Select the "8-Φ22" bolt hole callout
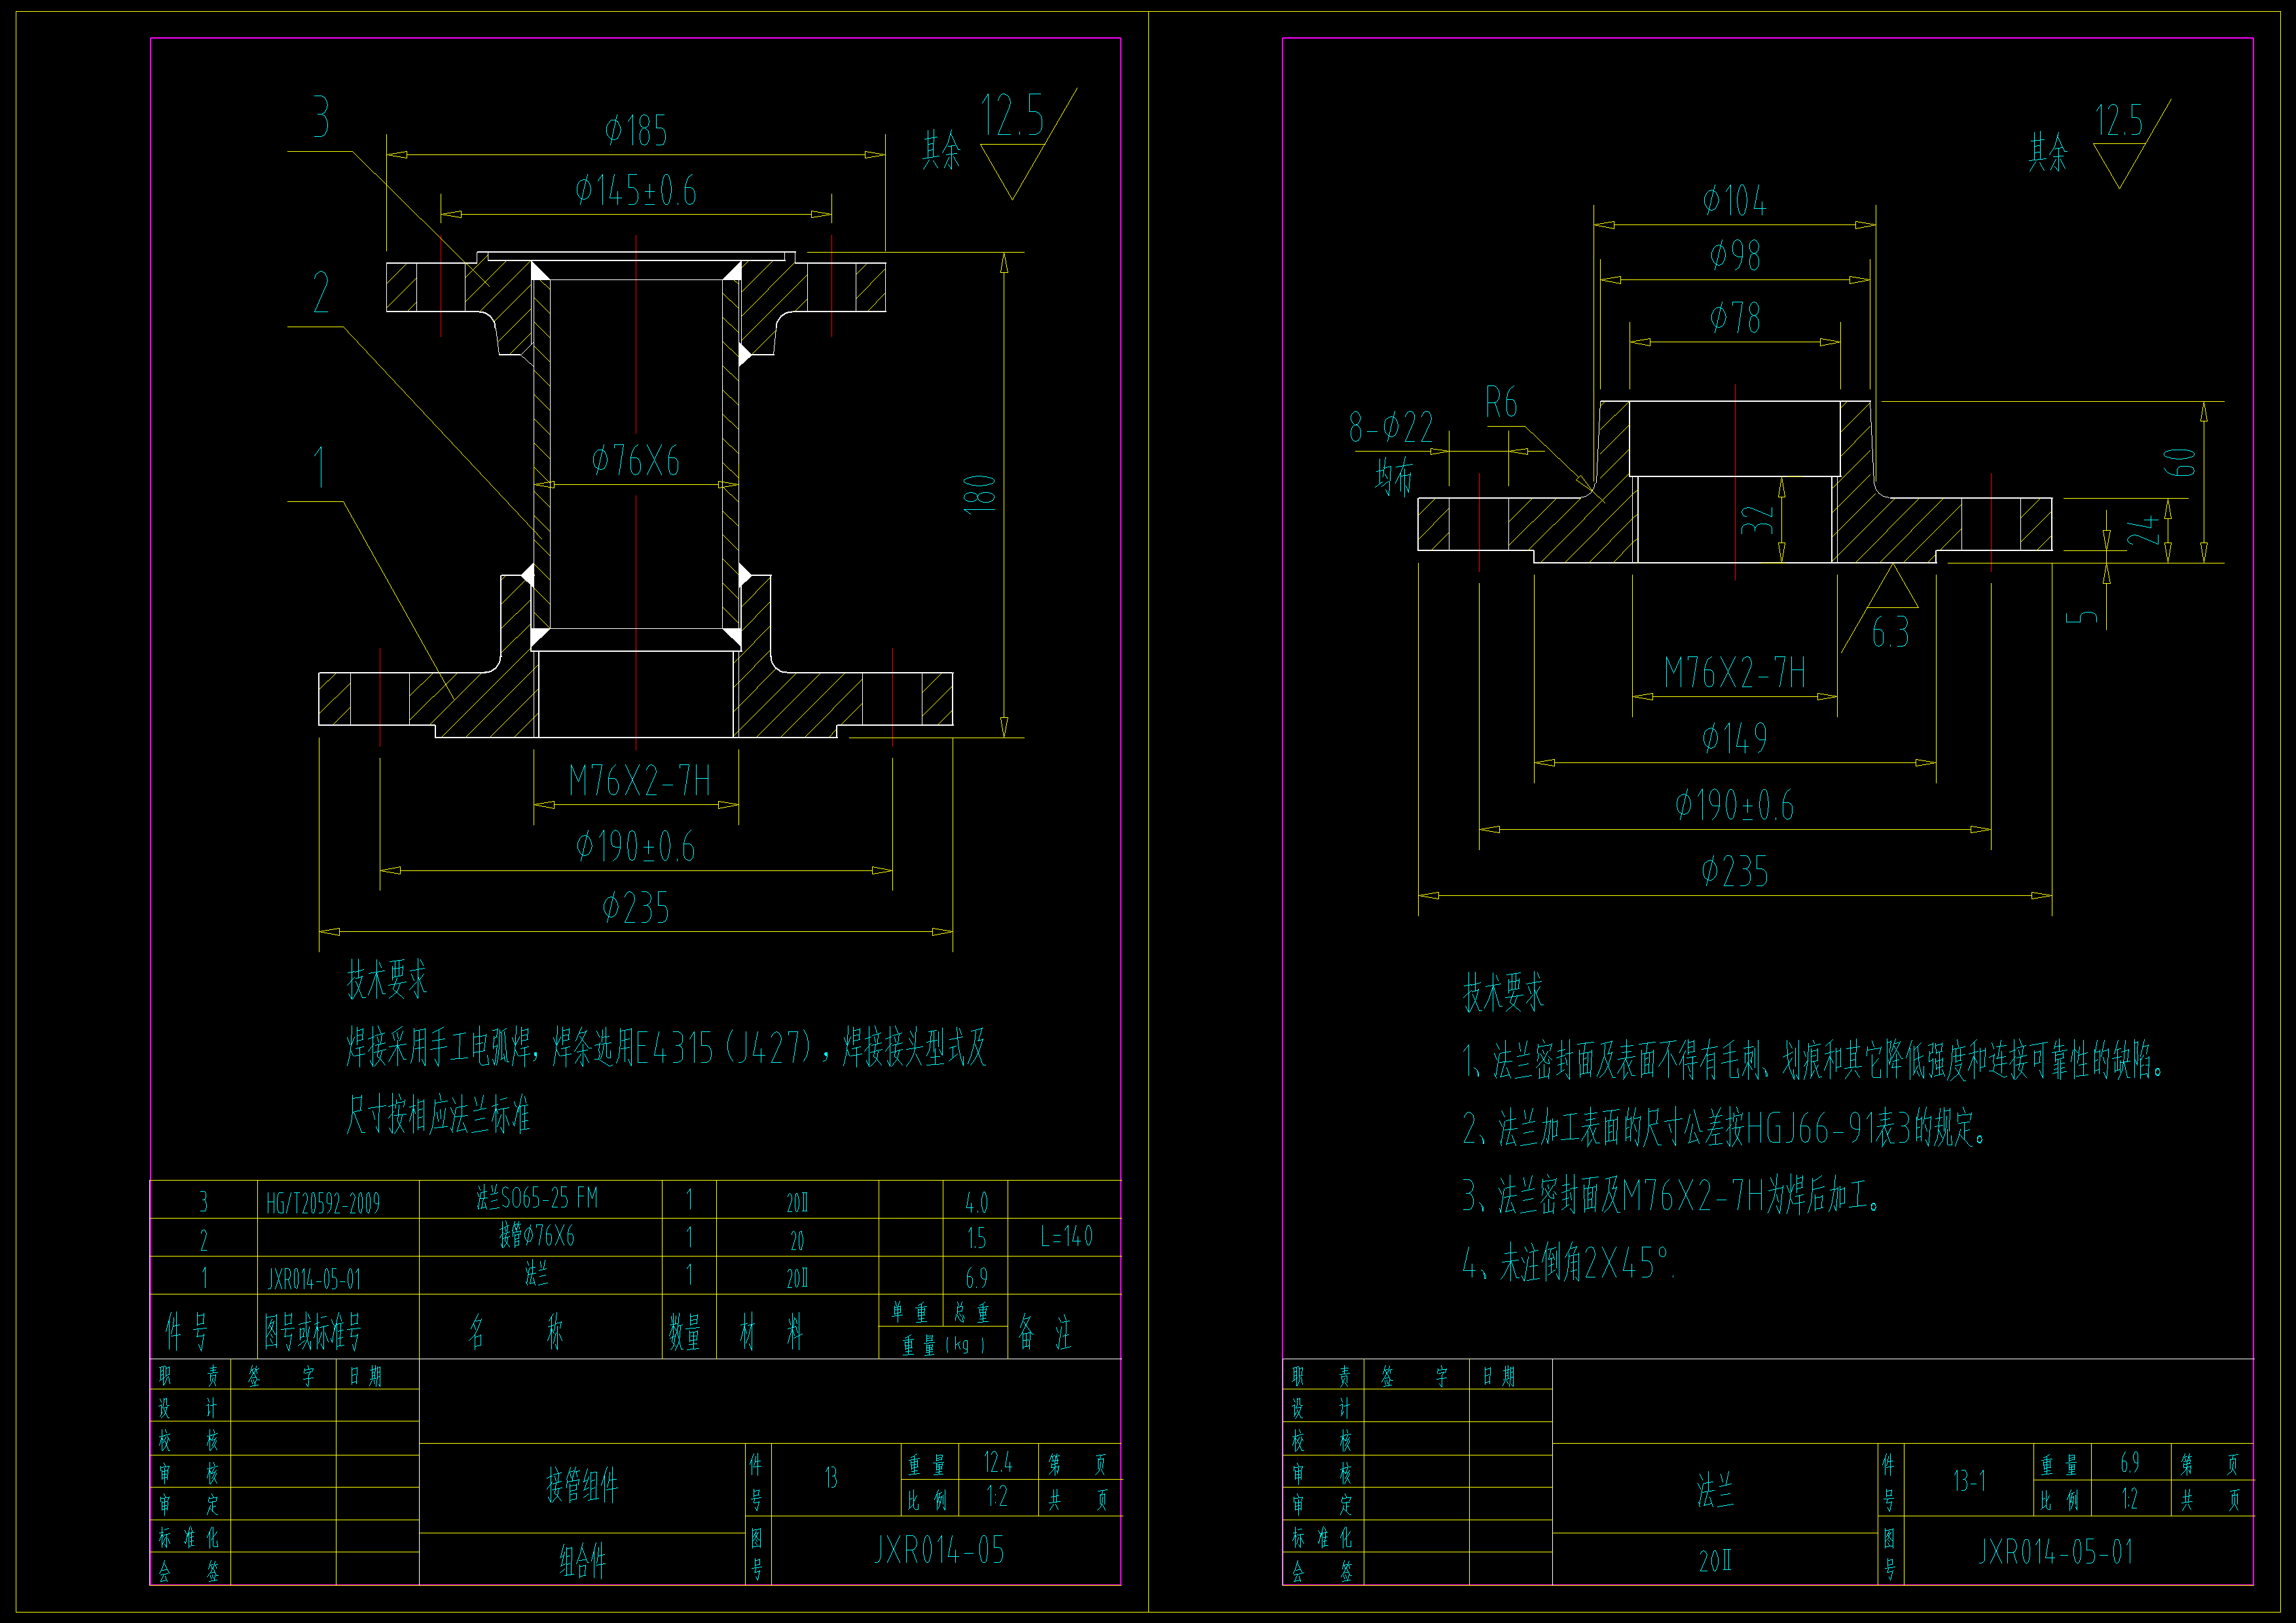 pos(1391,428)
